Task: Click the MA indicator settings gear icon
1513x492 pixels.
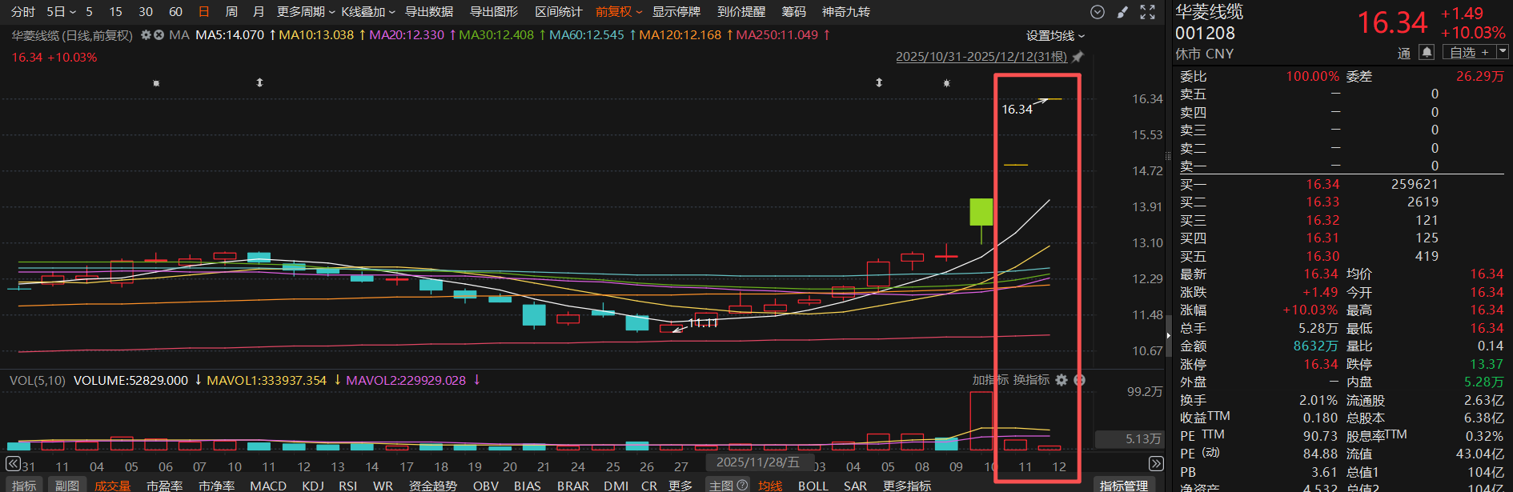Action: coord(146,35)
